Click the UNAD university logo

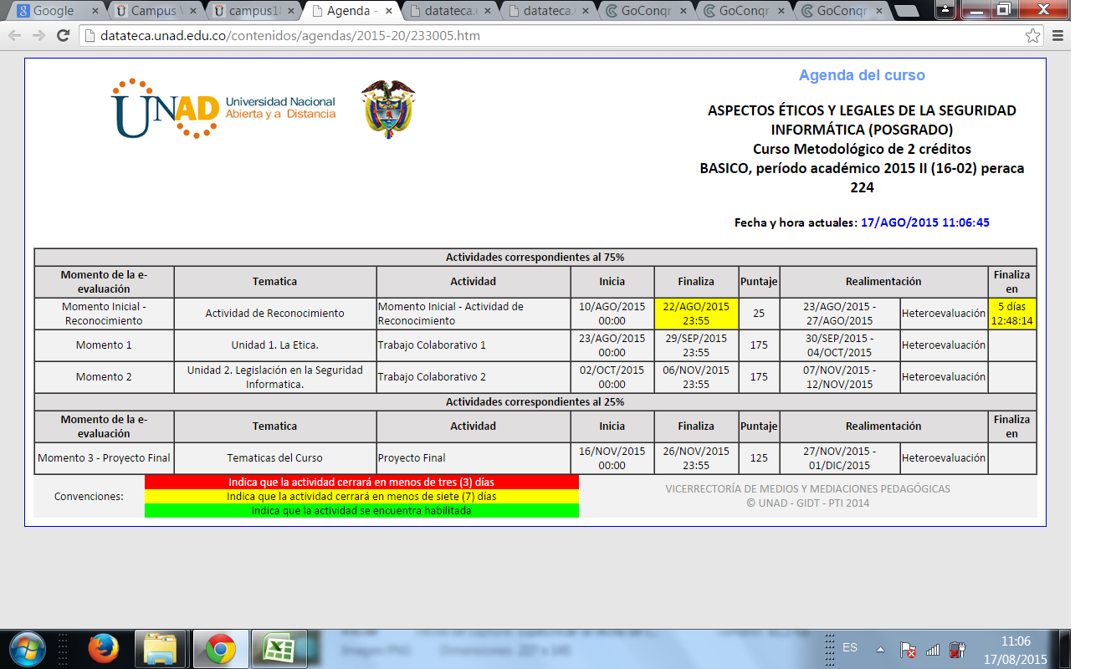tap(223, 108)
